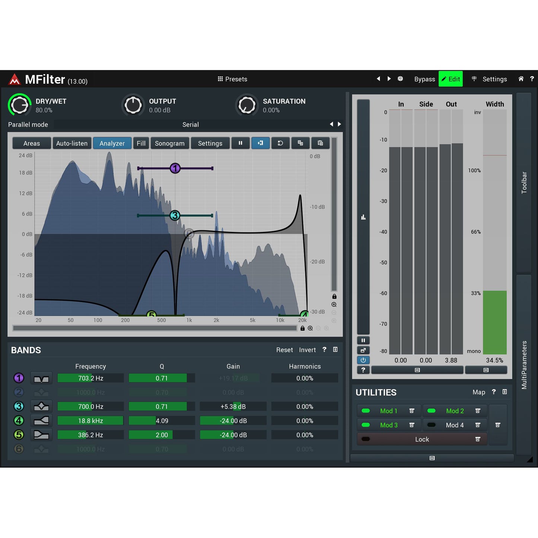538x538 pixels.
Task: Click right arrow next to Serial mode
Action: point(339,124)
